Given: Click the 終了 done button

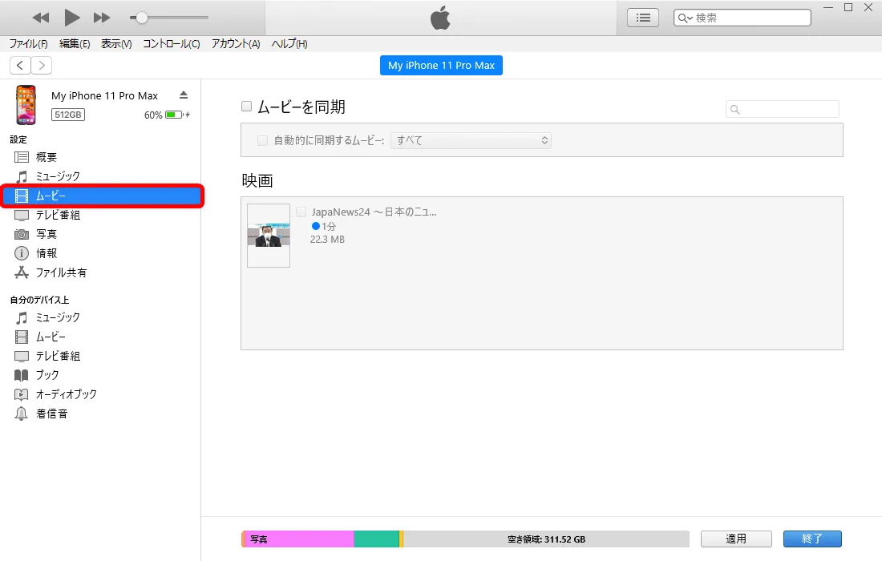Looking at the screenshot, I should (812, 539).
